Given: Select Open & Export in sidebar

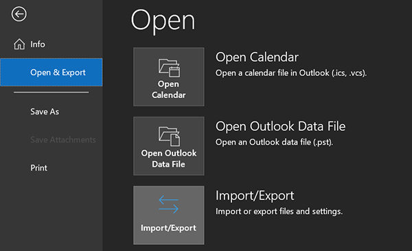Looking at the screenshot, I should 51,72.
